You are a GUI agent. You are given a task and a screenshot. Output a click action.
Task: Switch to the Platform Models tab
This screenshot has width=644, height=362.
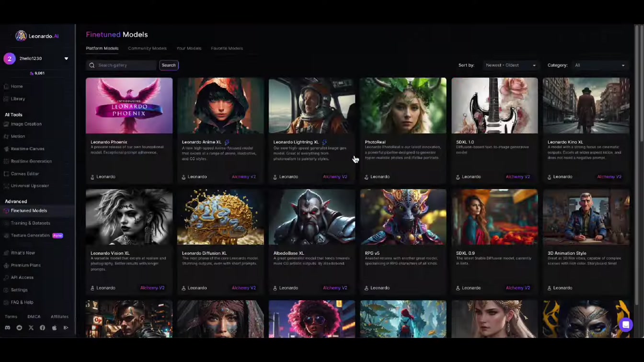(102, 48)
